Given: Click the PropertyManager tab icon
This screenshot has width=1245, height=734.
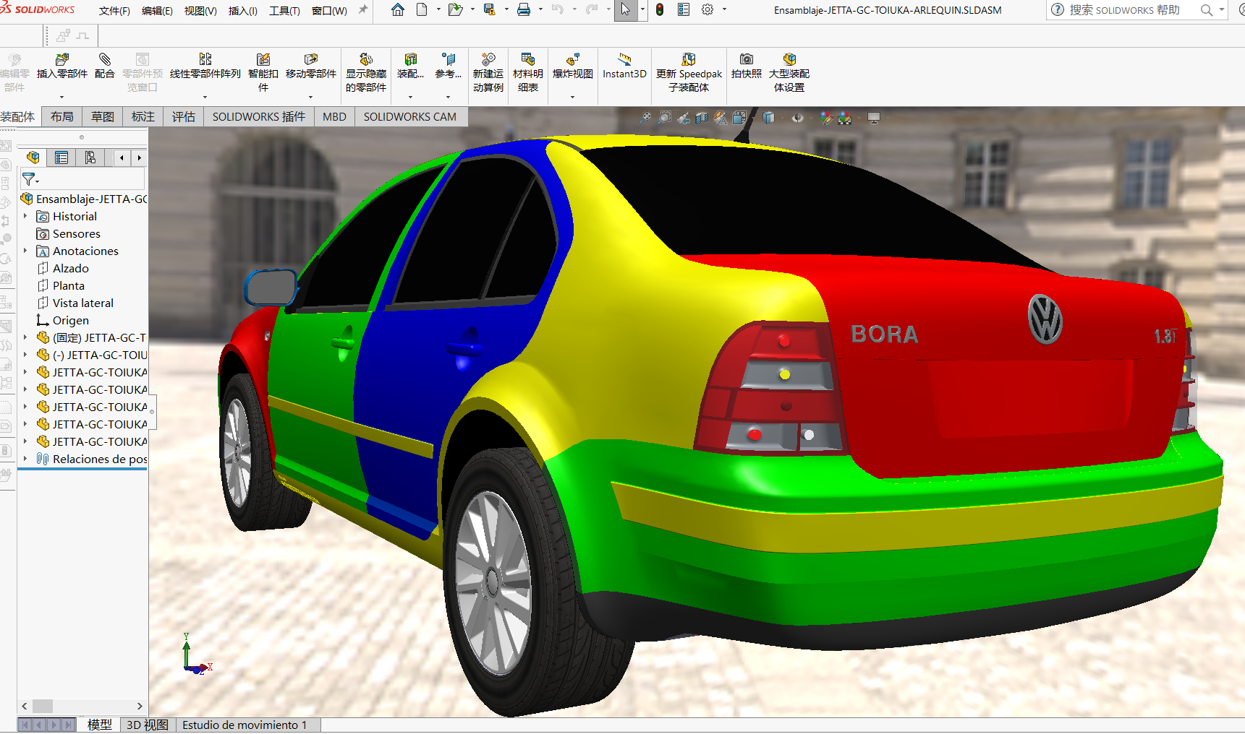Looking at the screenshot, I should 61,157.
